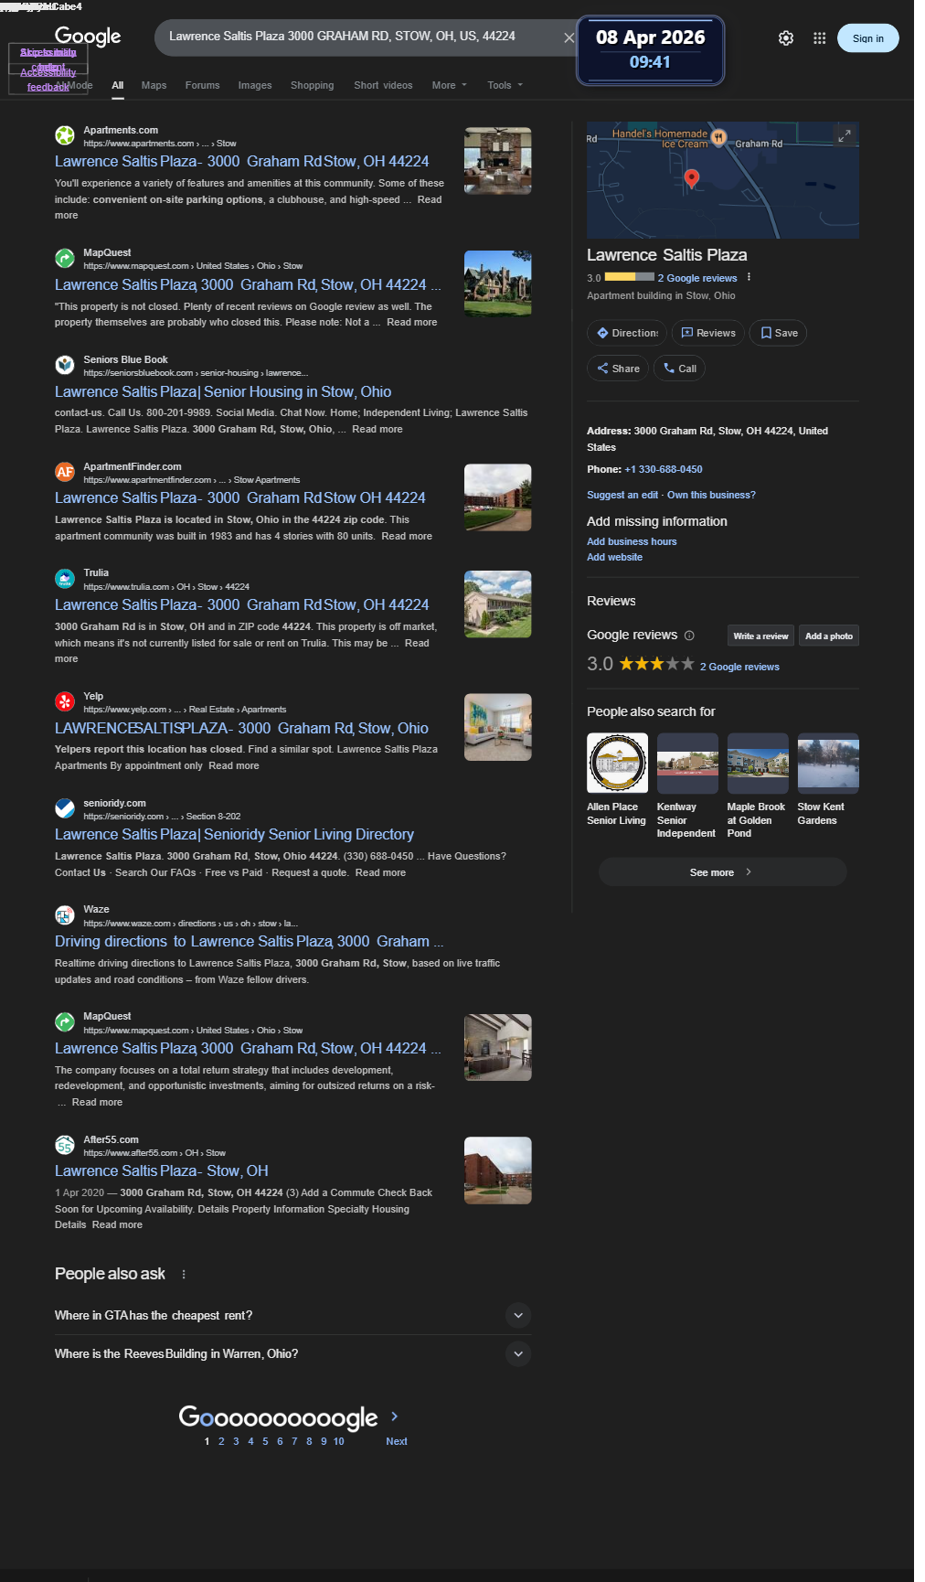Click phone number +1 330-688-0450
The image size is (925, 1582).
664,469
